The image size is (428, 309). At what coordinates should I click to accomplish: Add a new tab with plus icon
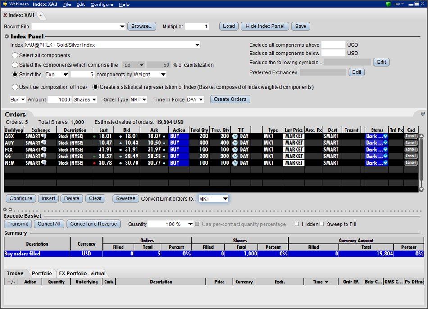click(41, 15)
